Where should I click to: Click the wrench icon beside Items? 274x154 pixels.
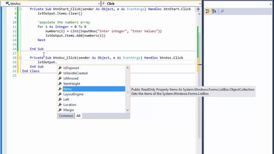pos(60,89)
